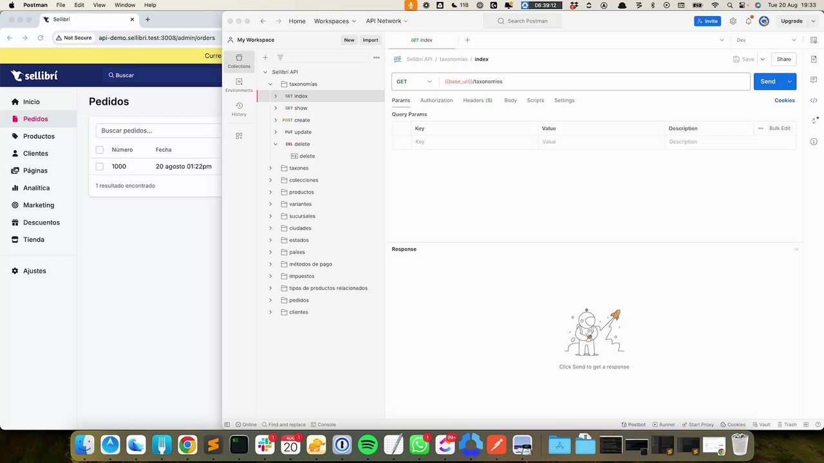Switch to the Scripts tab
Screen dimensions: 824x463
(536, 100)
